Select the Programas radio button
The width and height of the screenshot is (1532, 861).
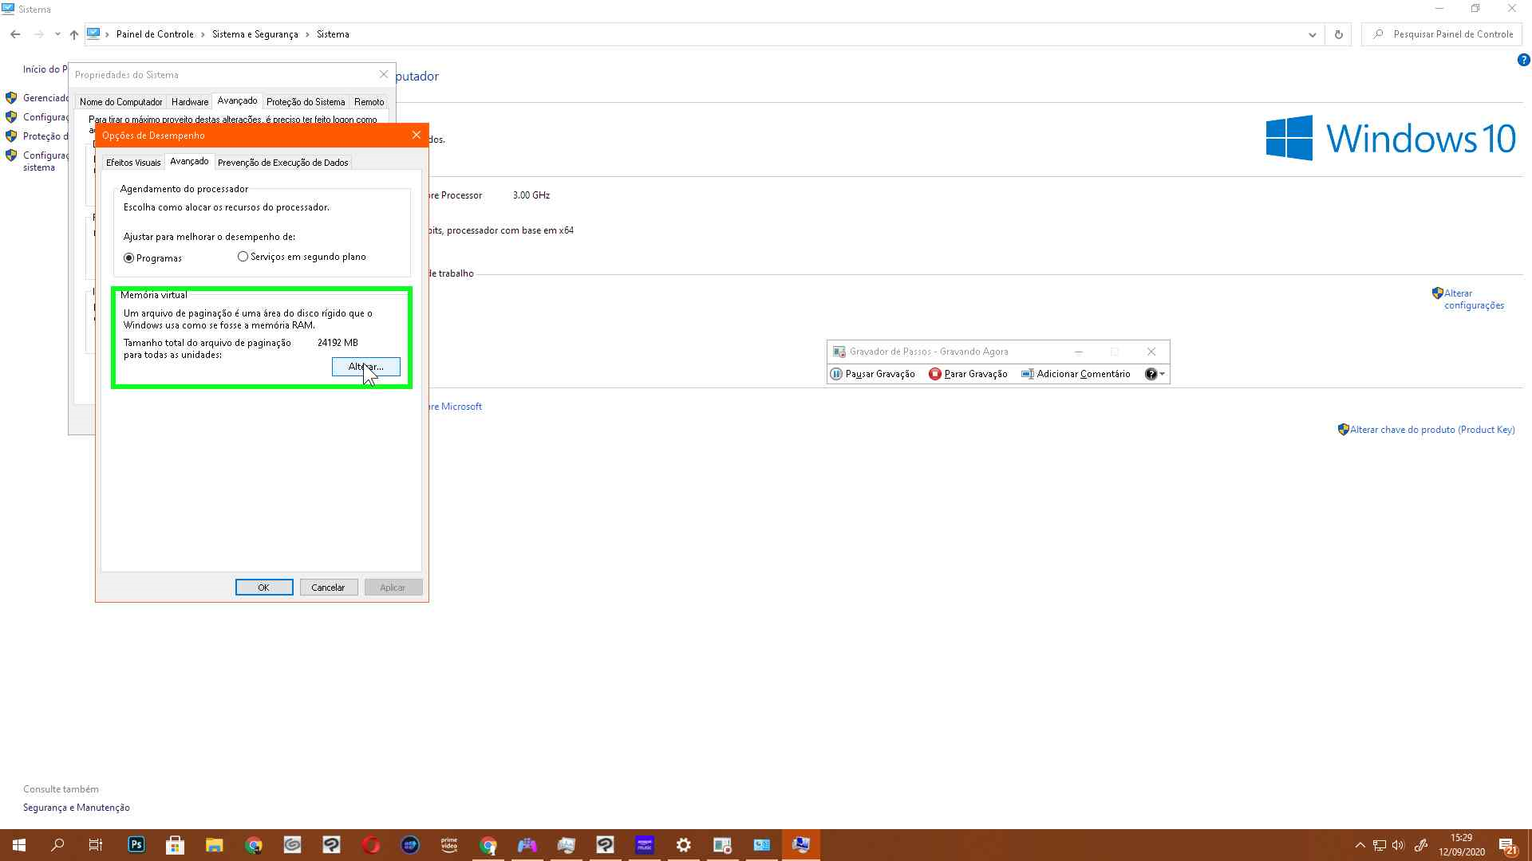pyautogui.click(x=129, y=258)
